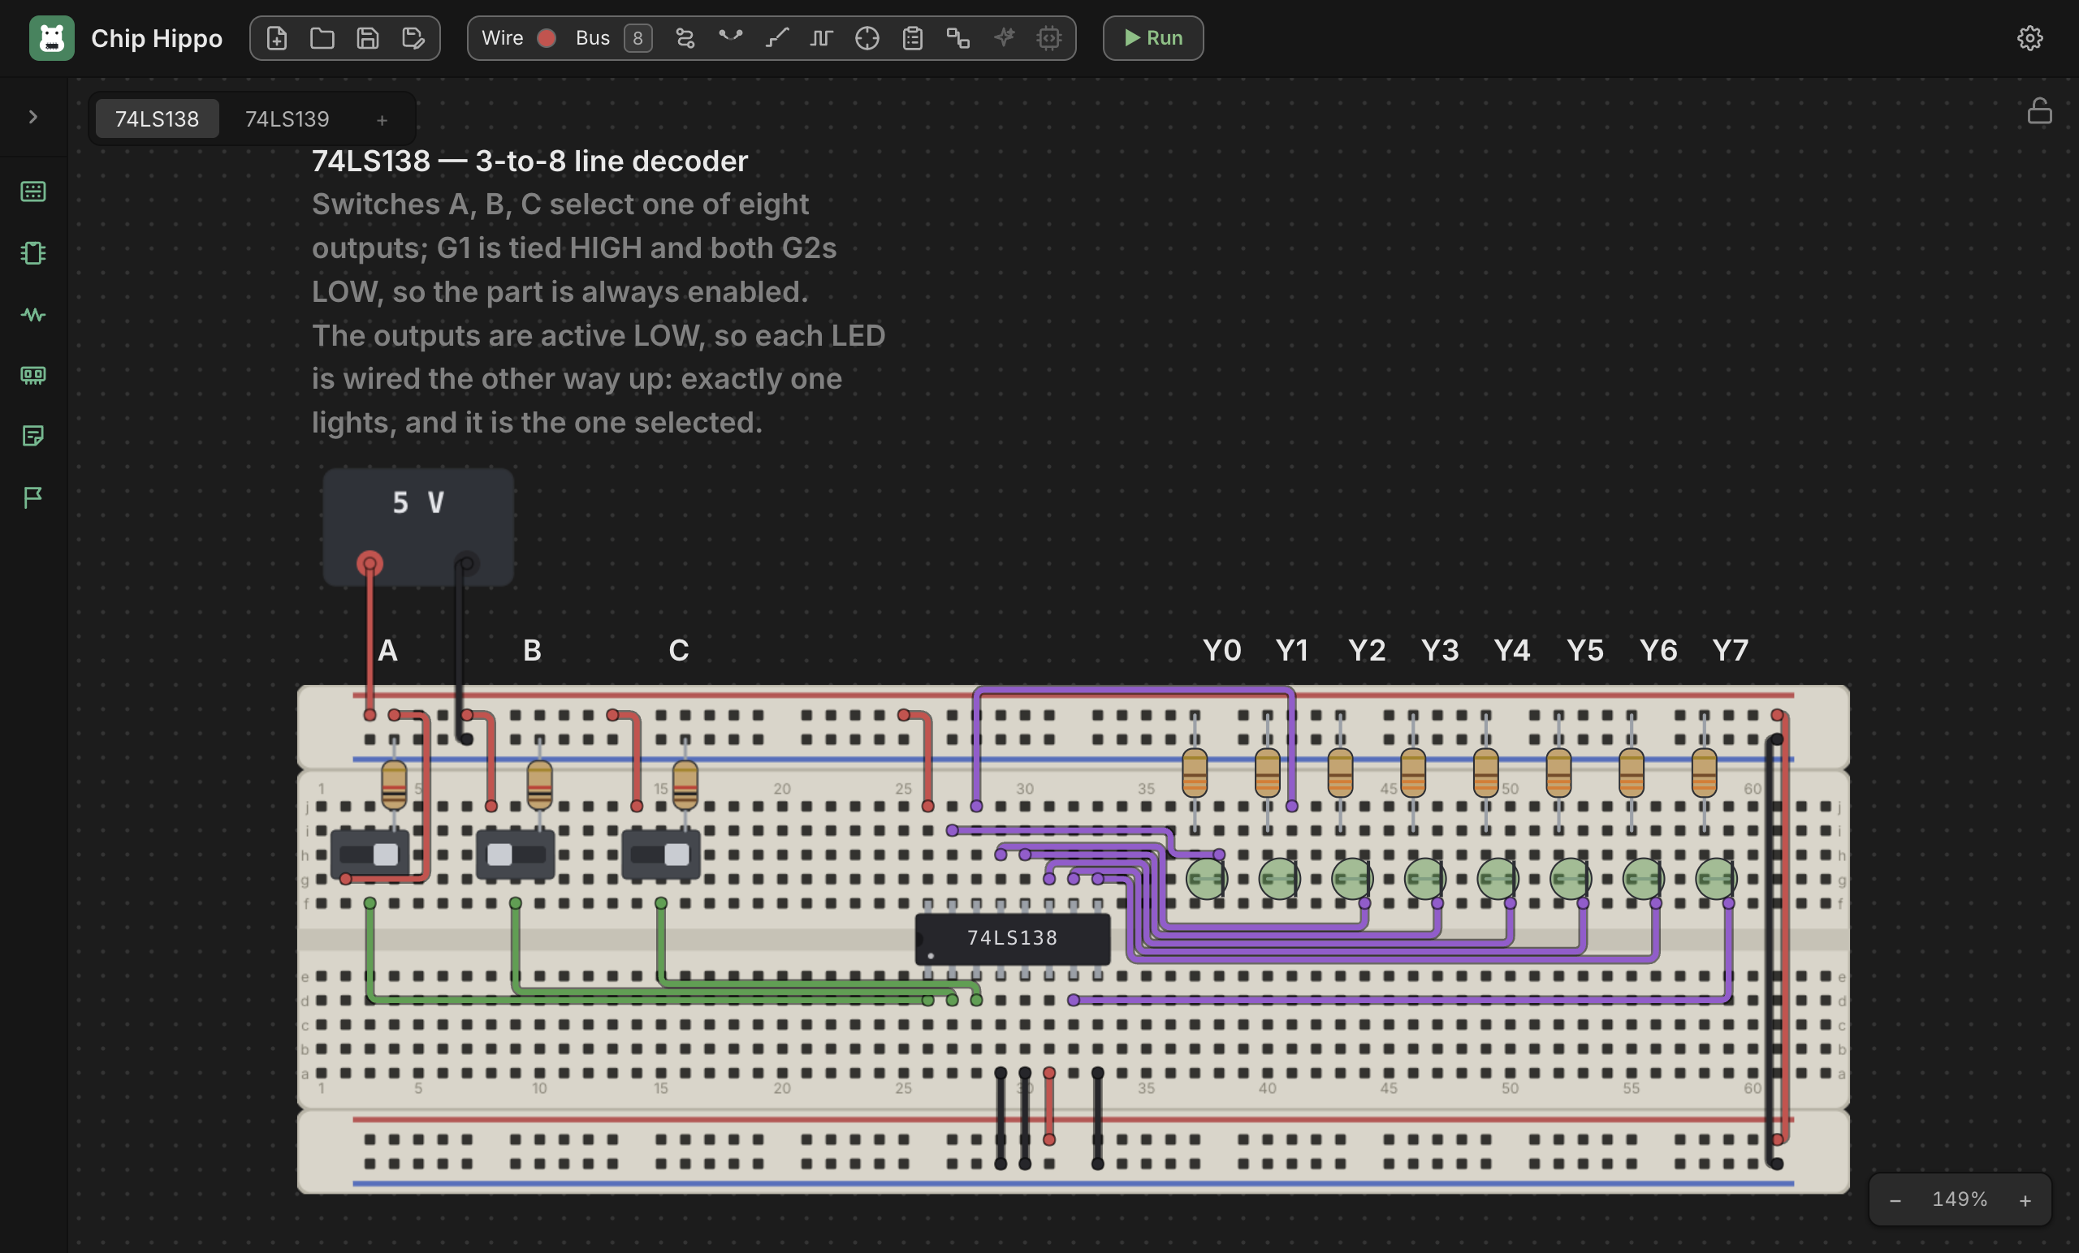Open settings with the gear icon
Viewport: 2079px width, 1253px height.
click(x=2030, y=38)
